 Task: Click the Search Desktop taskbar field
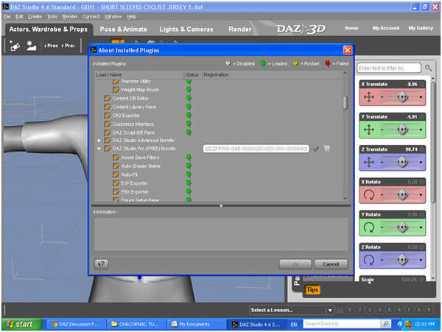click(343, 324)
